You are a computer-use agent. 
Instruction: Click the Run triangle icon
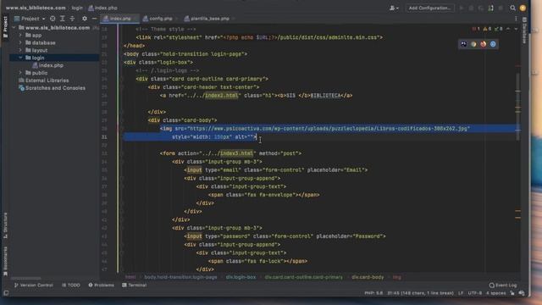pyautogui.click(x=461, y=8)
